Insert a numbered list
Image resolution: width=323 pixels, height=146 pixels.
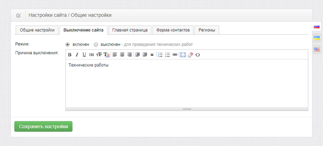point(160,55)
